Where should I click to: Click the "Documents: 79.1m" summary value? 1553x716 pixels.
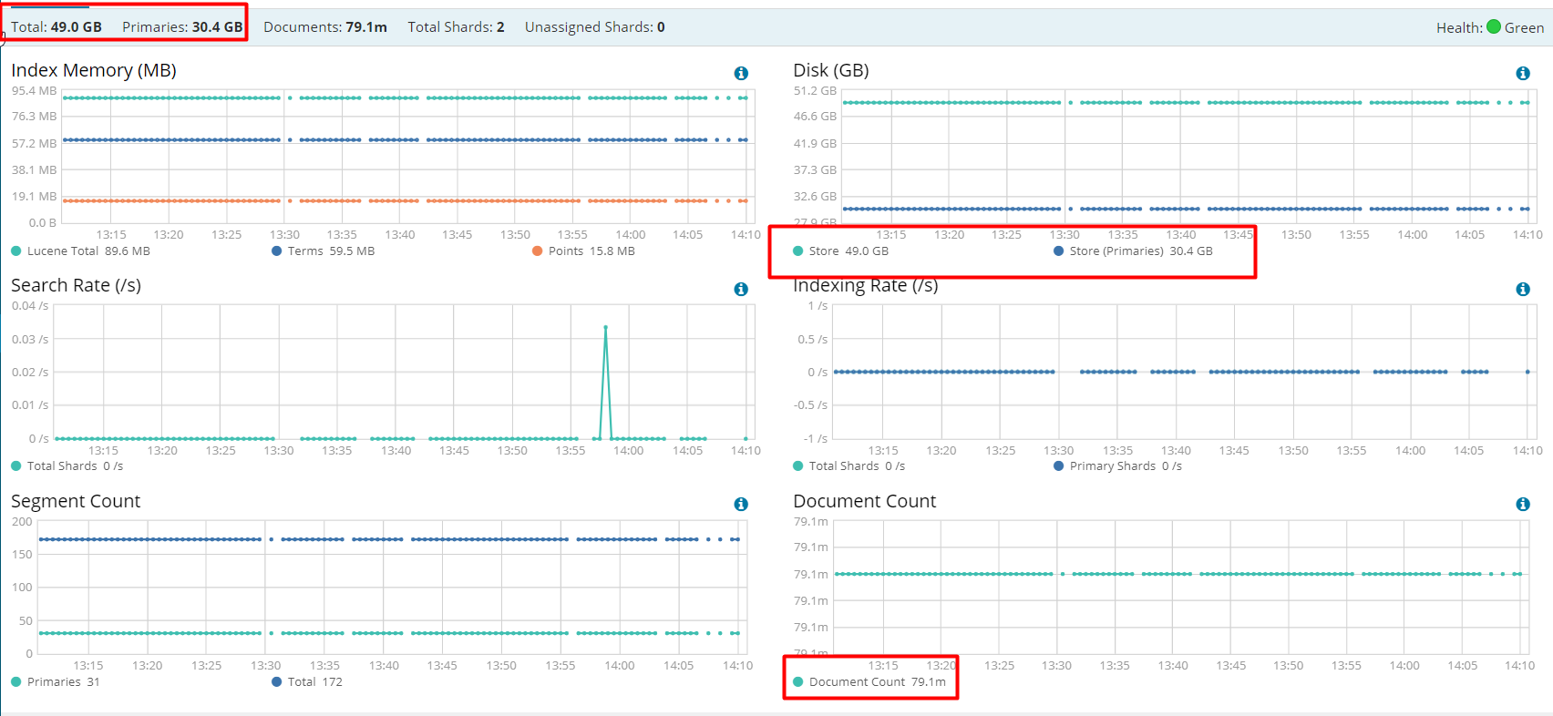click(325, 26)
